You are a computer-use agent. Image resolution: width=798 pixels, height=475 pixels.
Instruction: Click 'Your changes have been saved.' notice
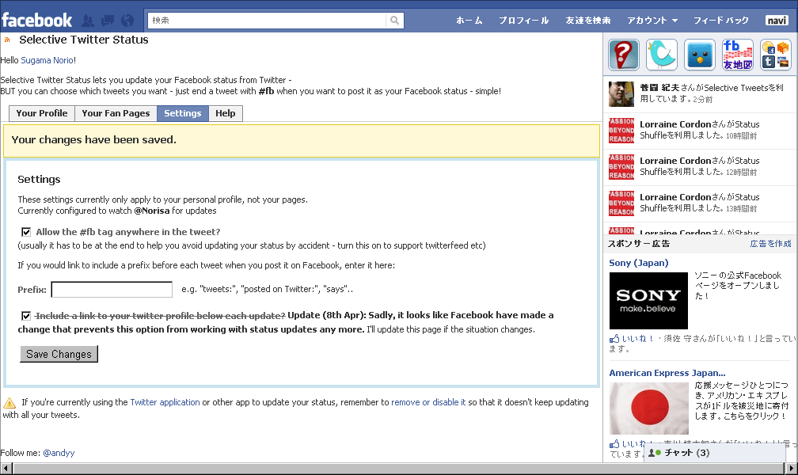302,140
